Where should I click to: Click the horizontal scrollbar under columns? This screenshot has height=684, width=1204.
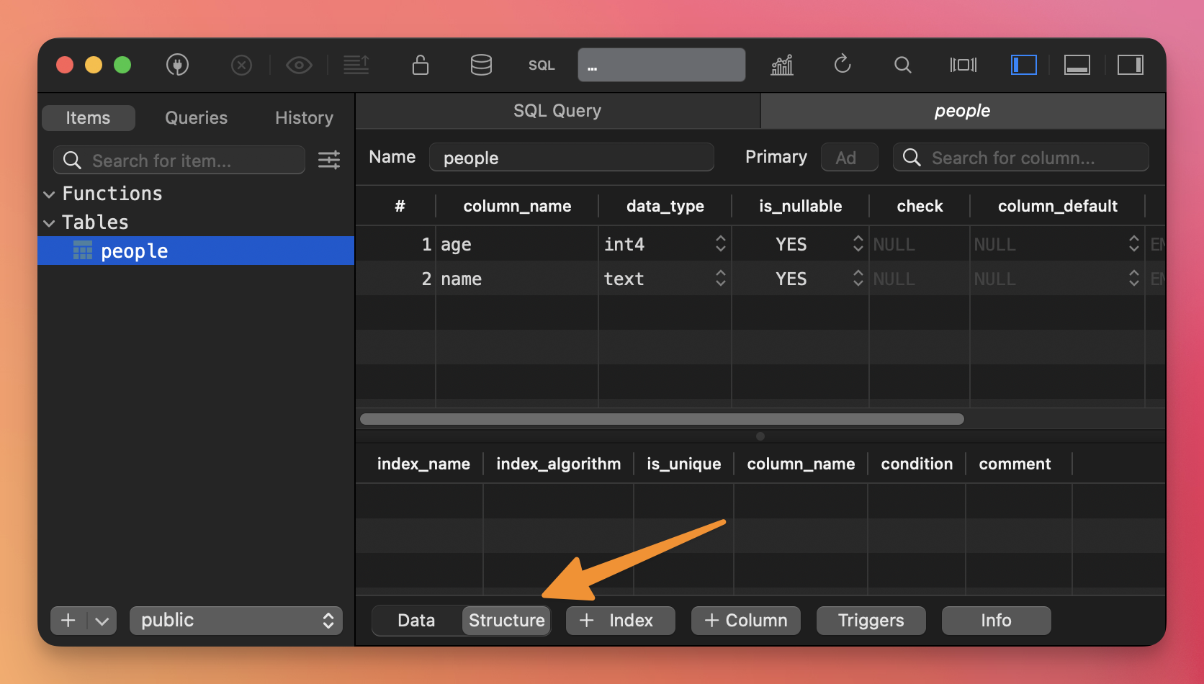click(661, 419)
